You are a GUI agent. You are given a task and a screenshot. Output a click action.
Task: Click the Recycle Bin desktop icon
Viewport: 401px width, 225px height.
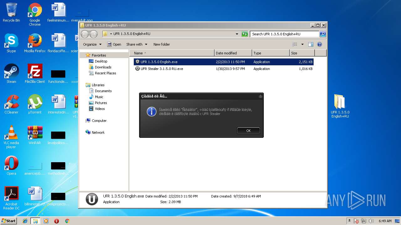tap(11, 12)
